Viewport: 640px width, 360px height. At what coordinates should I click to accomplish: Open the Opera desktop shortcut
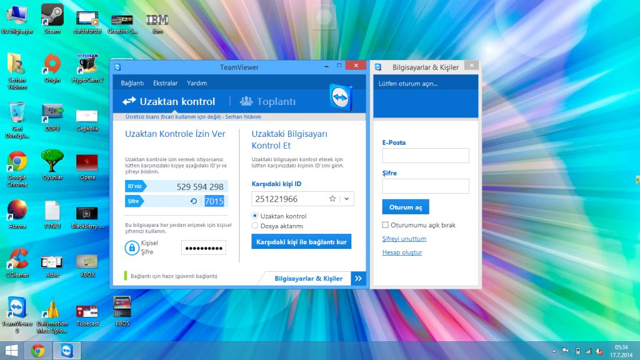87,164
